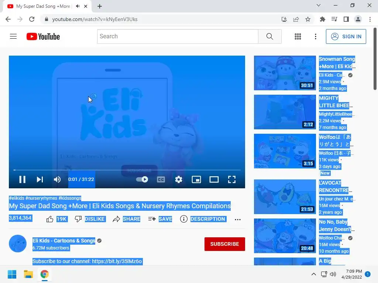Click Chrome icon in taskbar
This screenshot has height=283, width=378.
pos(45,274)
